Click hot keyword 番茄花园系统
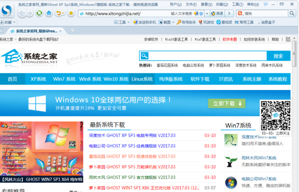Screen dimensions: 299x192 pos(167,65)
